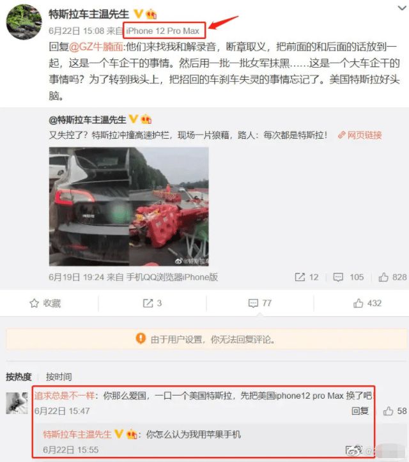
Task: Like the original post with 828 likes
Action: coord(392,277)
